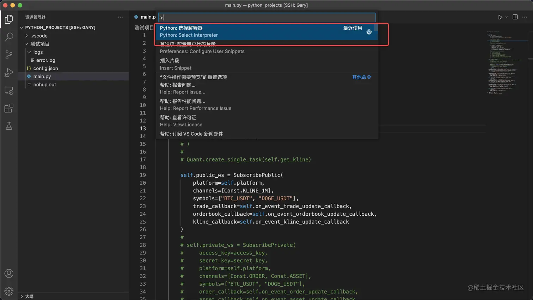Configure keybinding gear for Select Interpreter
The image size is (533, 300).
pyautogui.click(x=369, y=32)
